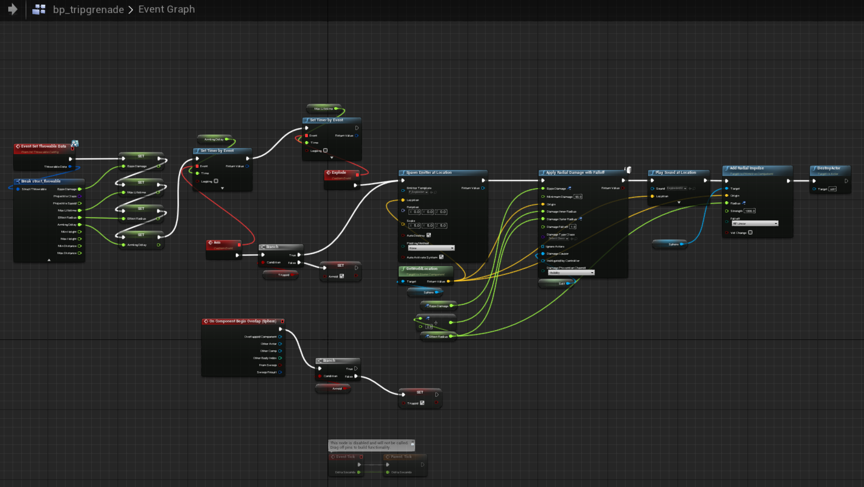Select the Arming Delay SET node header
Image resolution: width=864 pixels, height=487 pixels.
141,234
